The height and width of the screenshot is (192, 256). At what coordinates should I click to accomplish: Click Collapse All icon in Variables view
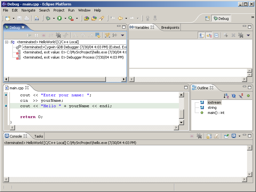(x=216, y=35)
